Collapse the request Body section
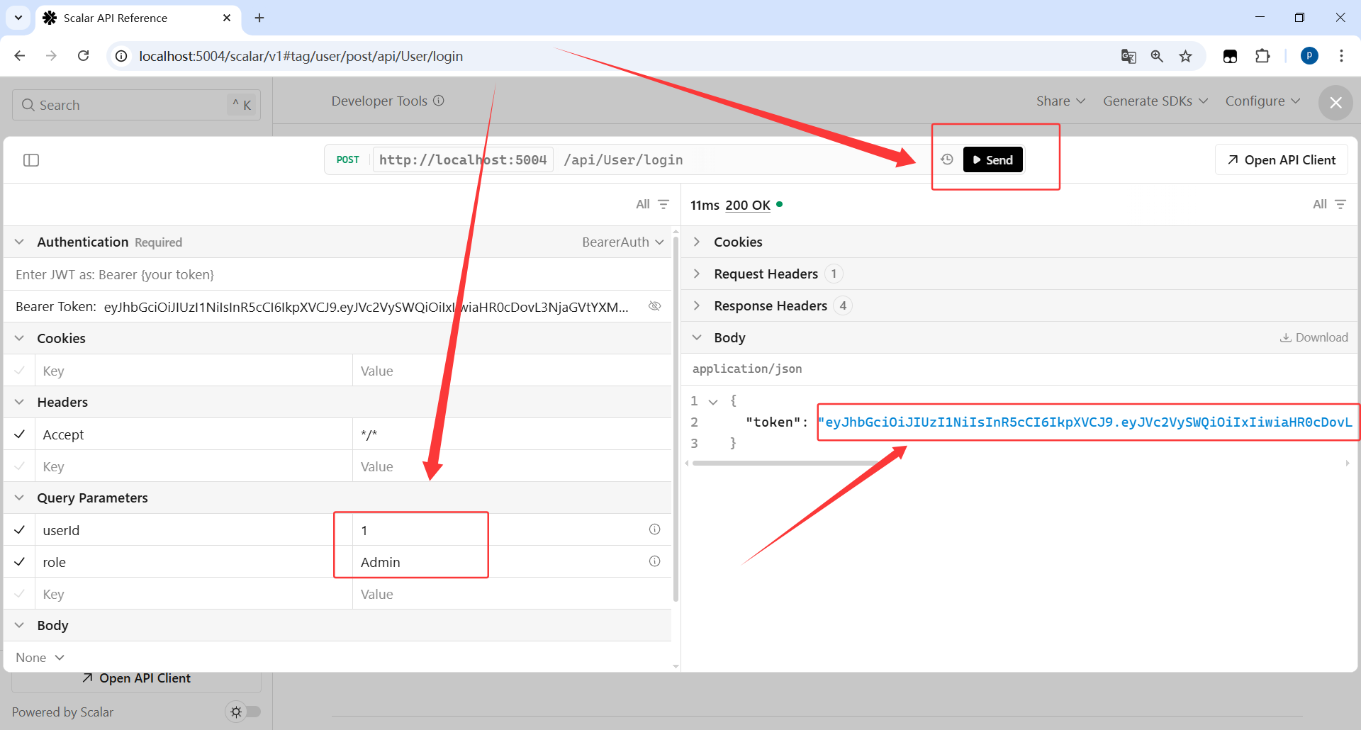Viewport: 1361px width, 730px height. pyautogui.click(x=20, y=625)
